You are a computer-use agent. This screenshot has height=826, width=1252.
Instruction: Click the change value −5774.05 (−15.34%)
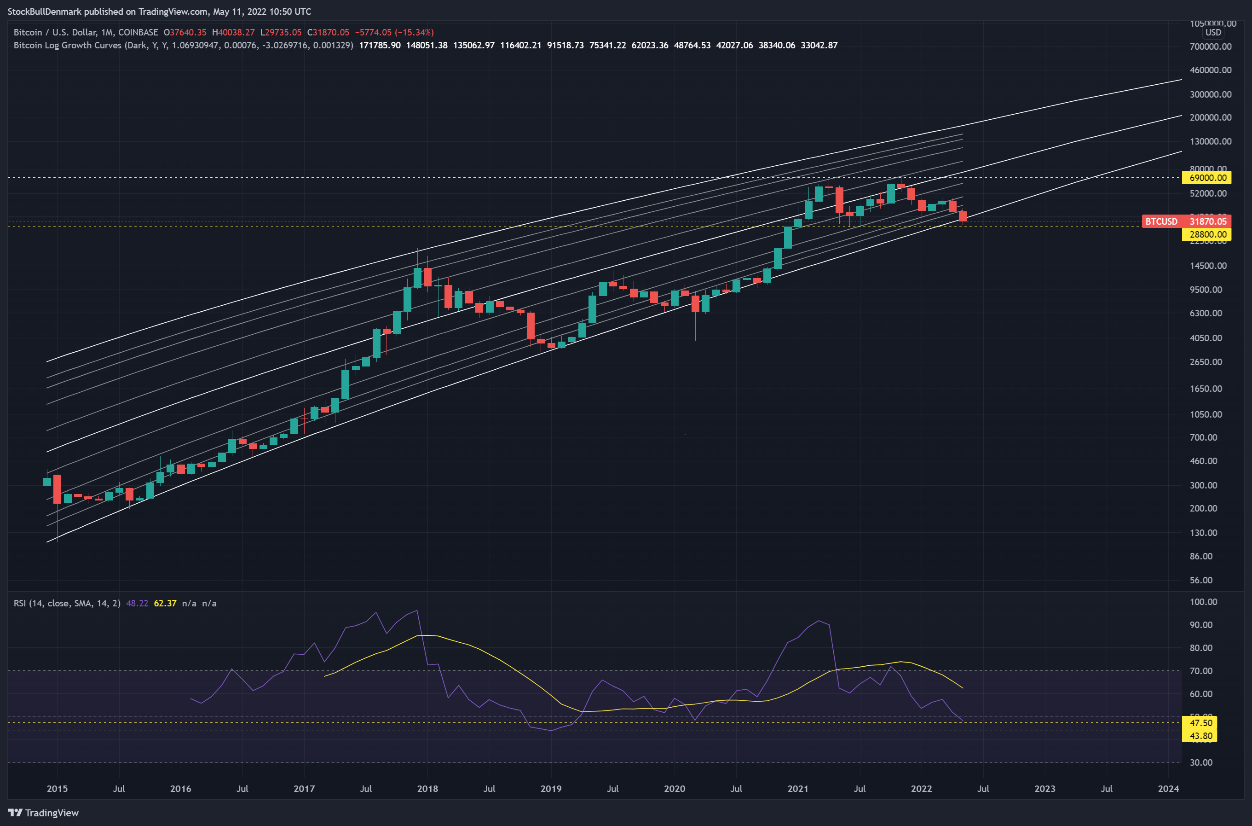click(x=394, y=32)
